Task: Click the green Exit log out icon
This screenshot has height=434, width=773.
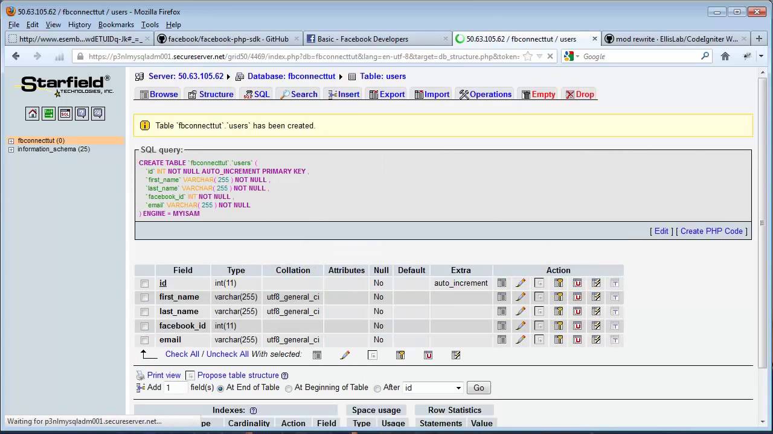Action: point(48,113)
